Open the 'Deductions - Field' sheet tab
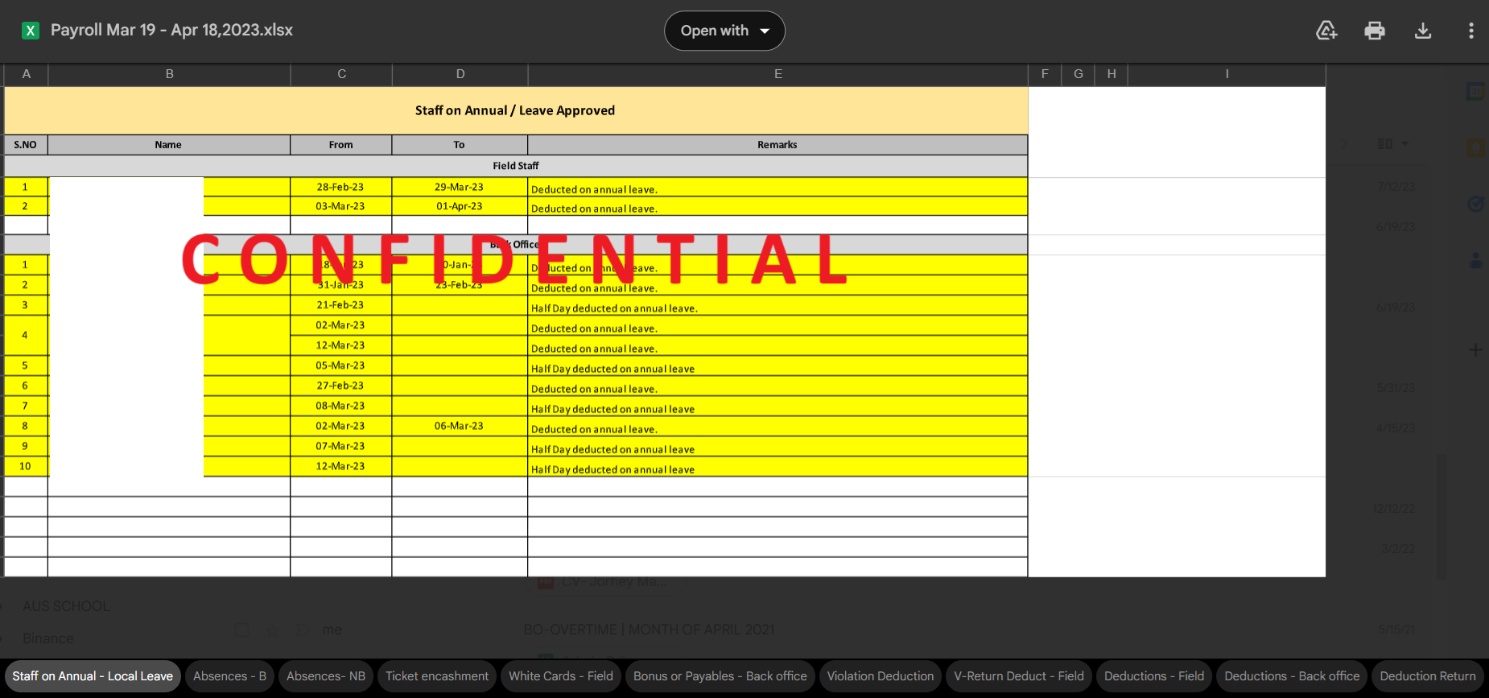1489x698 pixels. tap(1154, 676)
